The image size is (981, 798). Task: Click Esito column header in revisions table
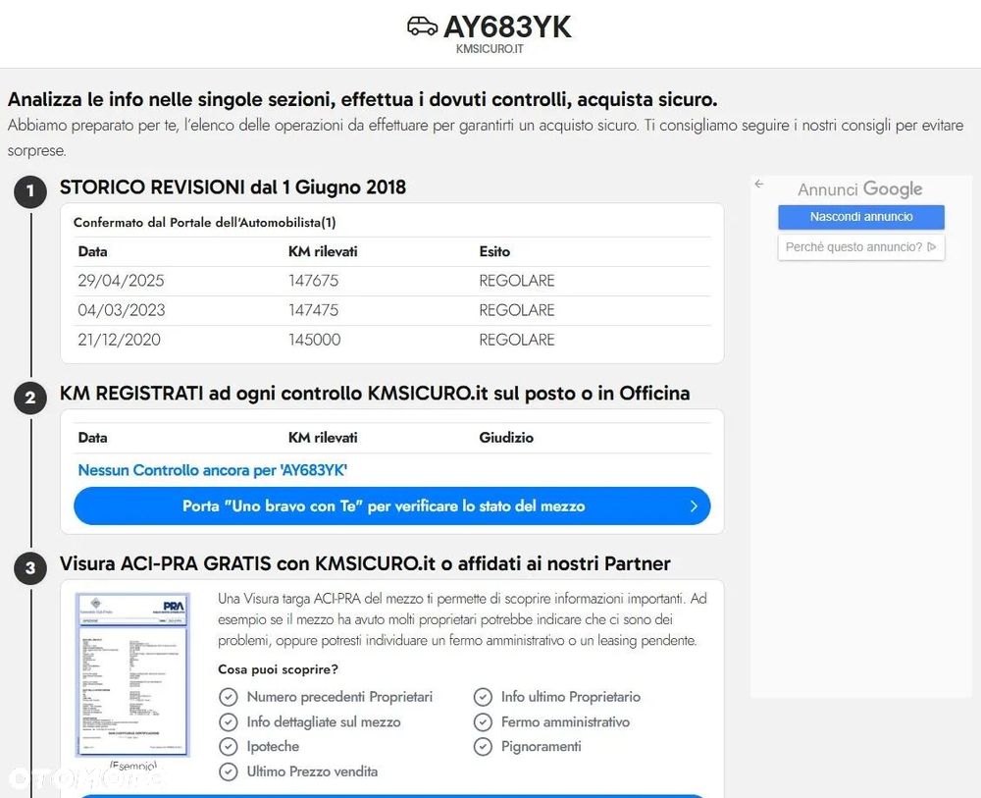point(494,251)
